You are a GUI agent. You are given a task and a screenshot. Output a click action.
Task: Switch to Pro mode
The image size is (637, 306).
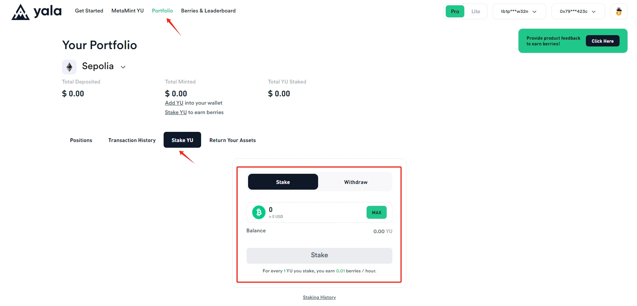point(455,11)
